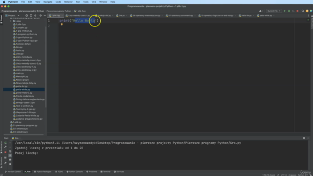The image size is (313, 176).
Task: Expand the .idea folder in project tree
Action: tap(11, 21)
